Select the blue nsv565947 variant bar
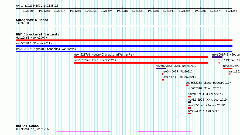This screenshot has height=135, width=240. (x=124, y=46)
